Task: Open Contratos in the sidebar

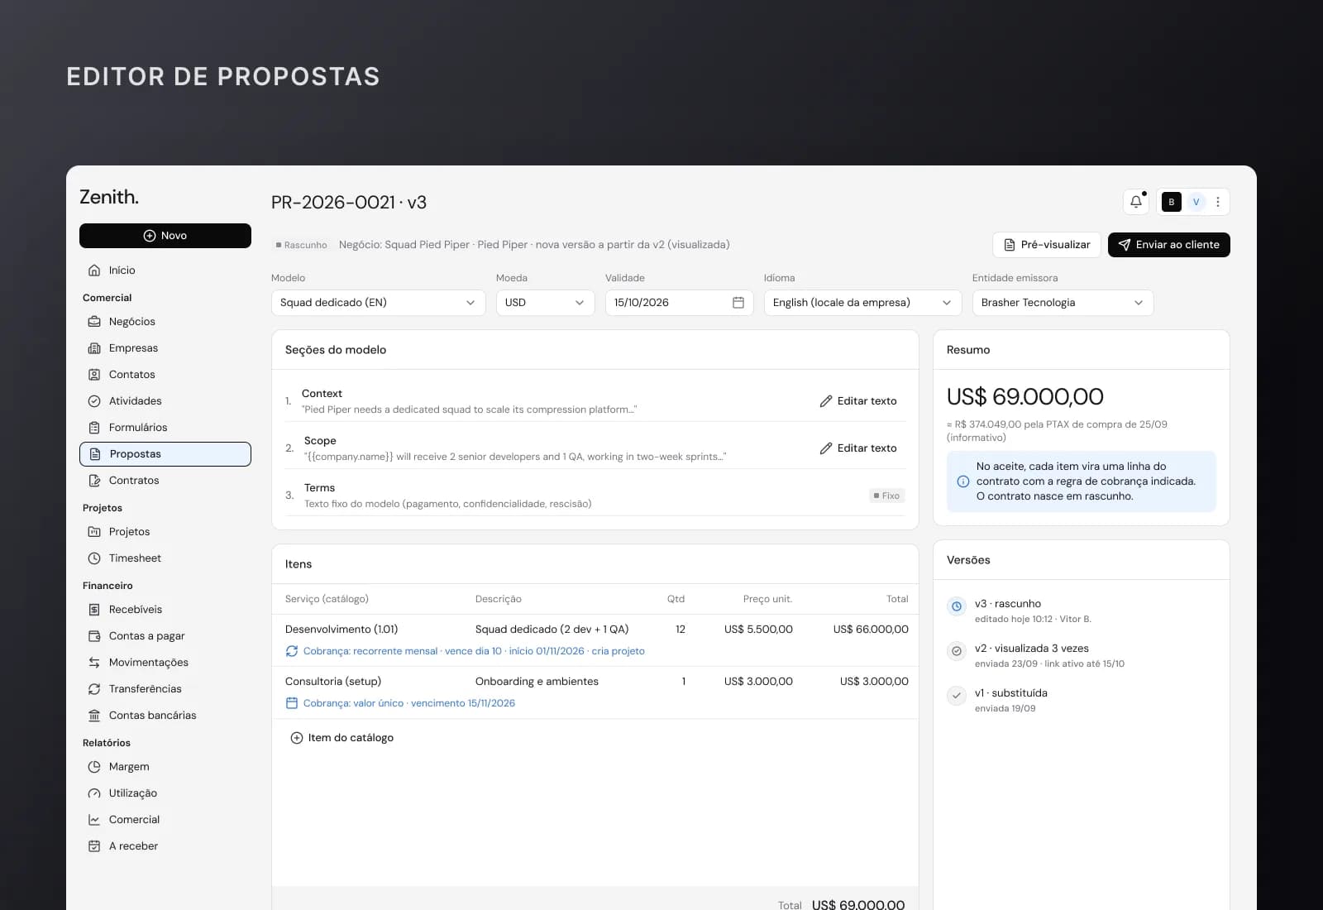Action: pos(165,481)
